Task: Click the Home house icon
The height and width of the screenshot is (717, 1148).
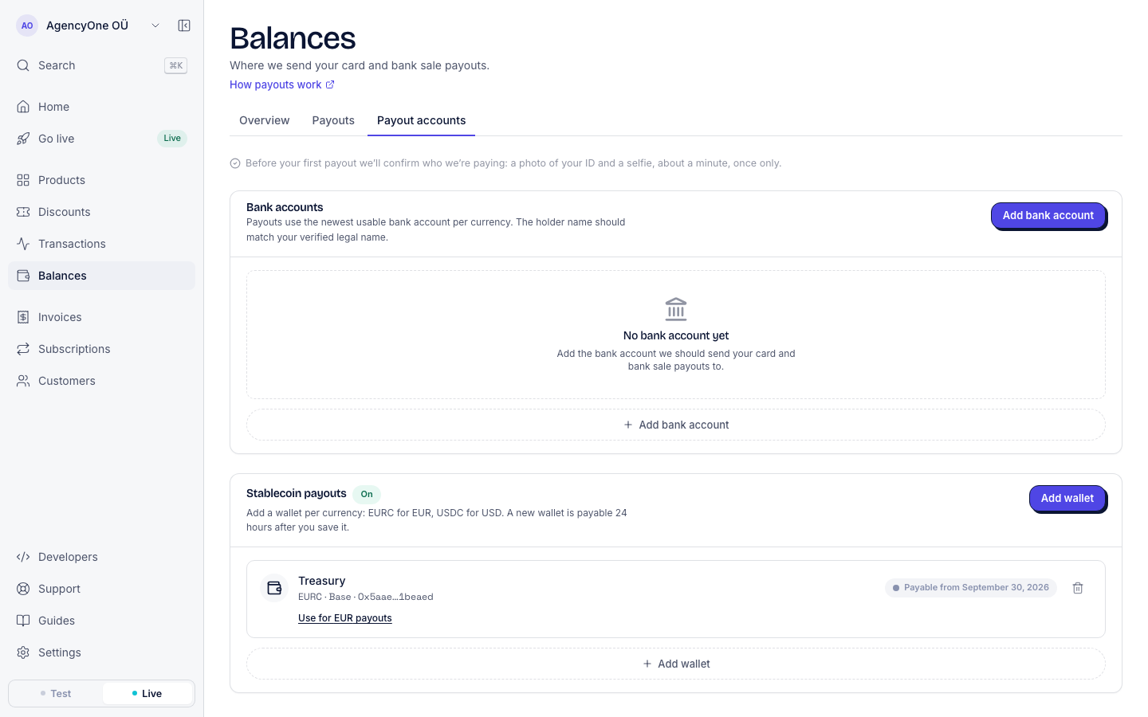Action: pyautogui.click(x=23, y=107)
